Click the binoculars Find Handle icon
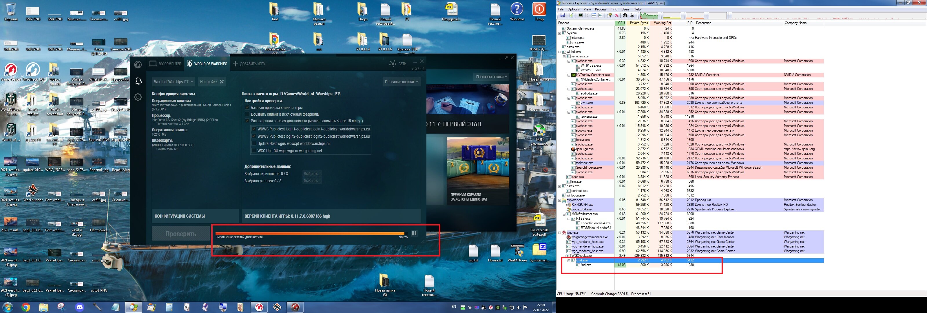 625,15
